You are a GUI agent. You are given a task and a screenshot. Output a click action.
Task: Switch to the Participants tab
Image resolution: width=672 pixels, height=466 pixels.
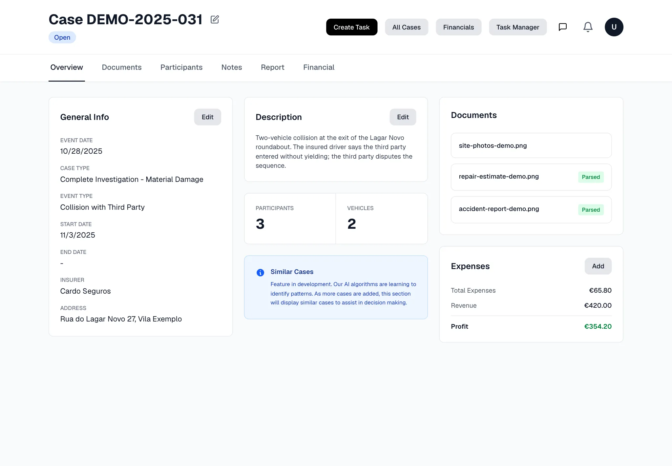click(181, 67)
